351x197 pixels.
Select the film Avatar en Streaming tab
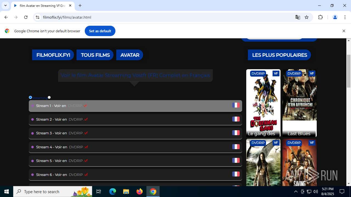pyautogui.click(x=43, y=5)
